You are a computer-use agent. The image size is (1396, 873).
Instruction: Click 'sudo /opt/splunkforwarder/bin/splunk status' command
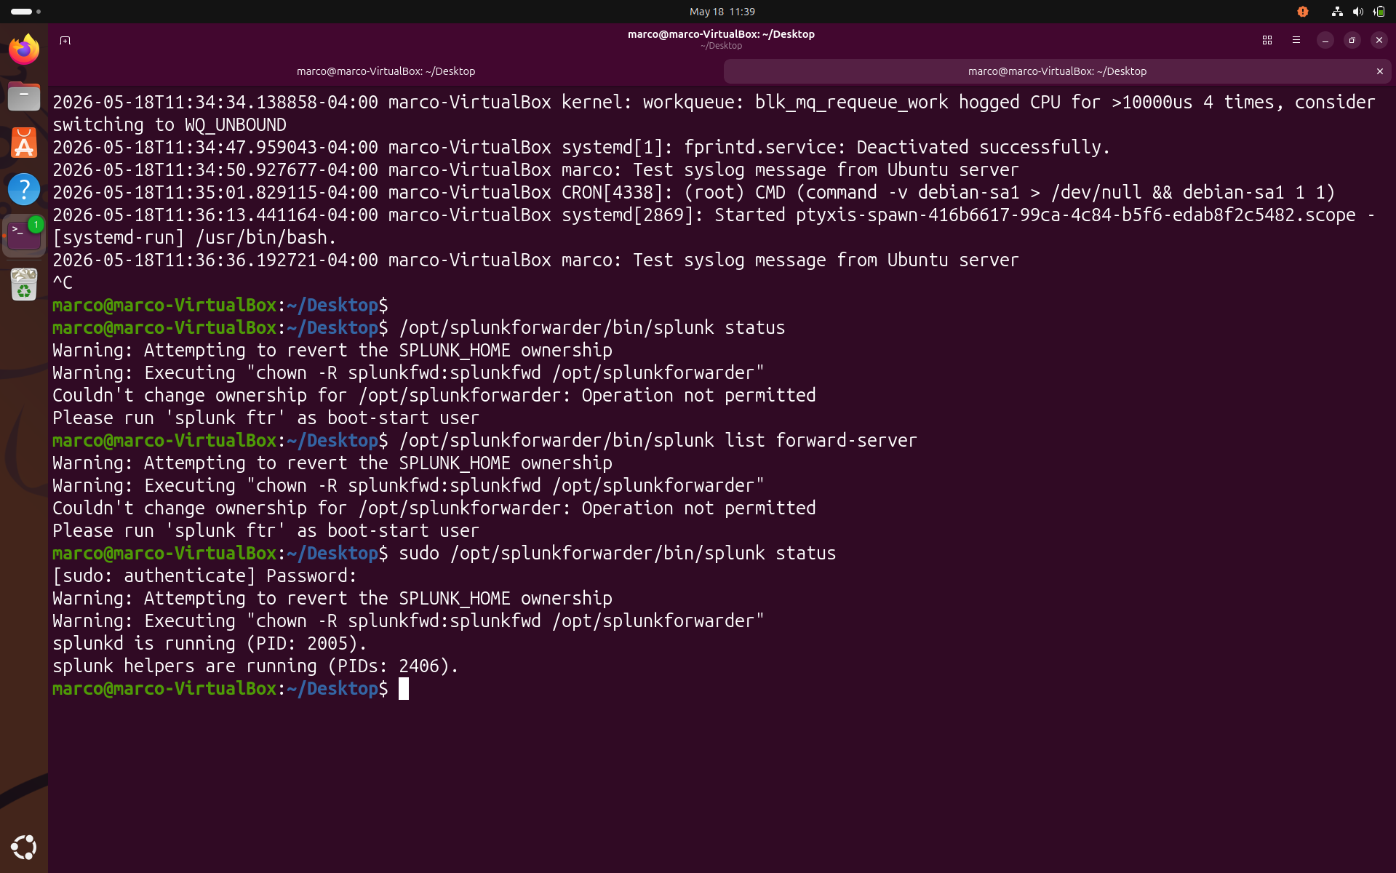(618, 553)
